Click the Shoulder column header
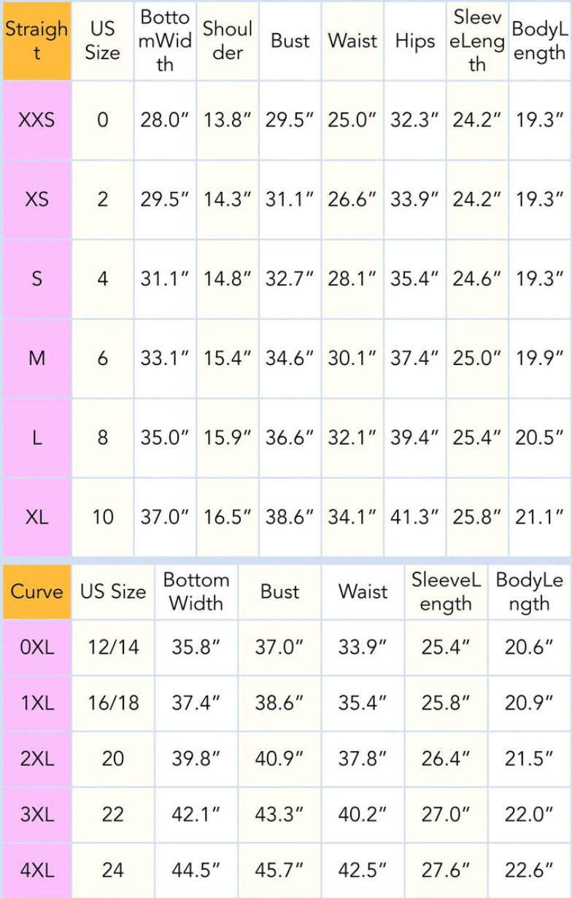Screen dimensions: 572x898 (x=227, y=41)
